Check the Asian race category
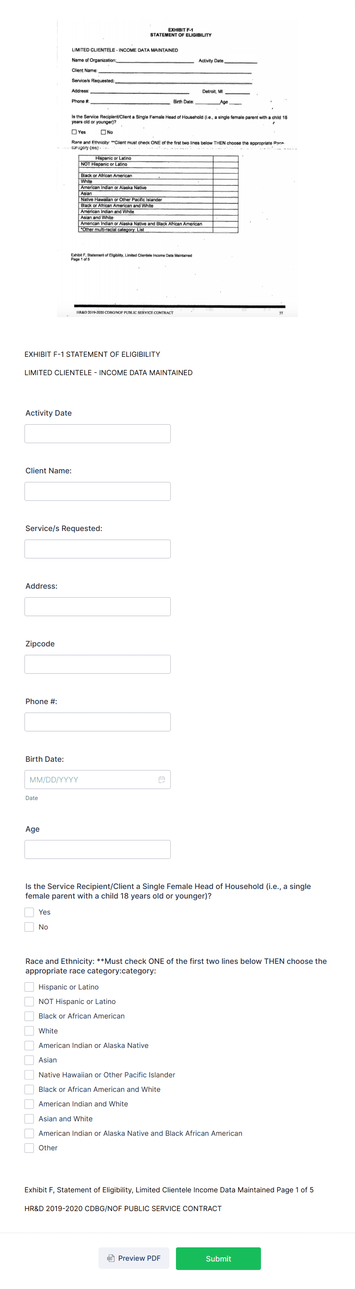Image resolution: width=355 pixels, height=1289 pixels. pos(29,1059)
